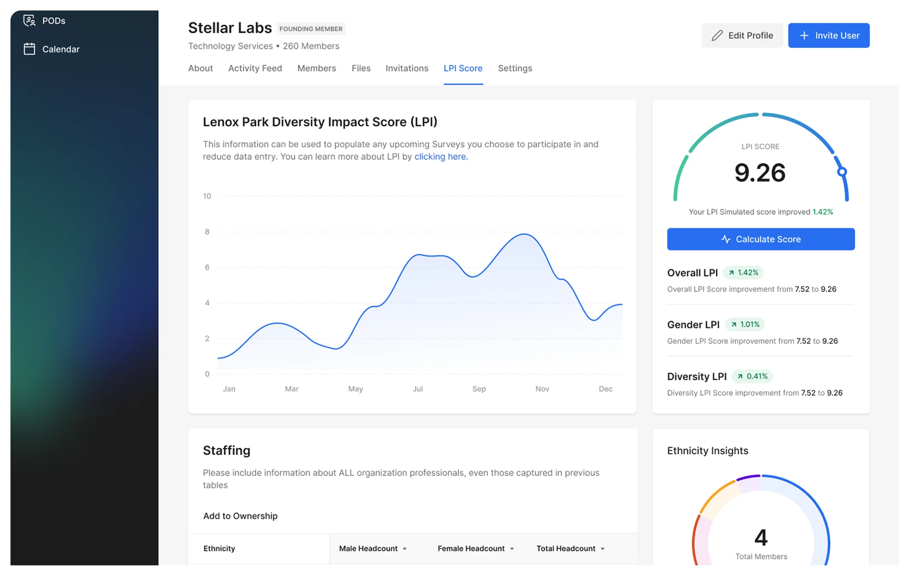The image size is (910, 576).
Task: Open the Members tab
Action: tap(317, 68)
